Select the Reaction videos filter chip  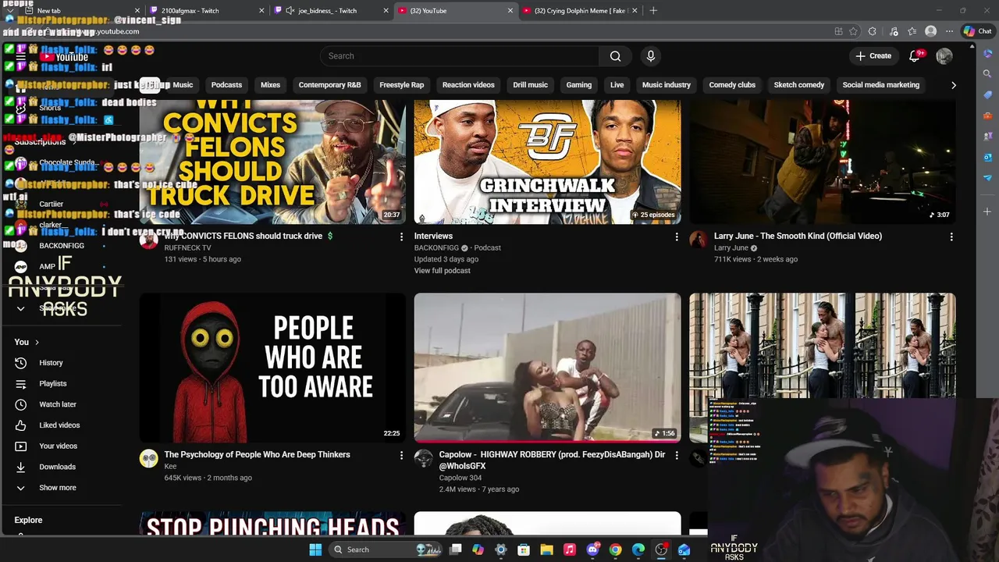(x=468, y=85)
